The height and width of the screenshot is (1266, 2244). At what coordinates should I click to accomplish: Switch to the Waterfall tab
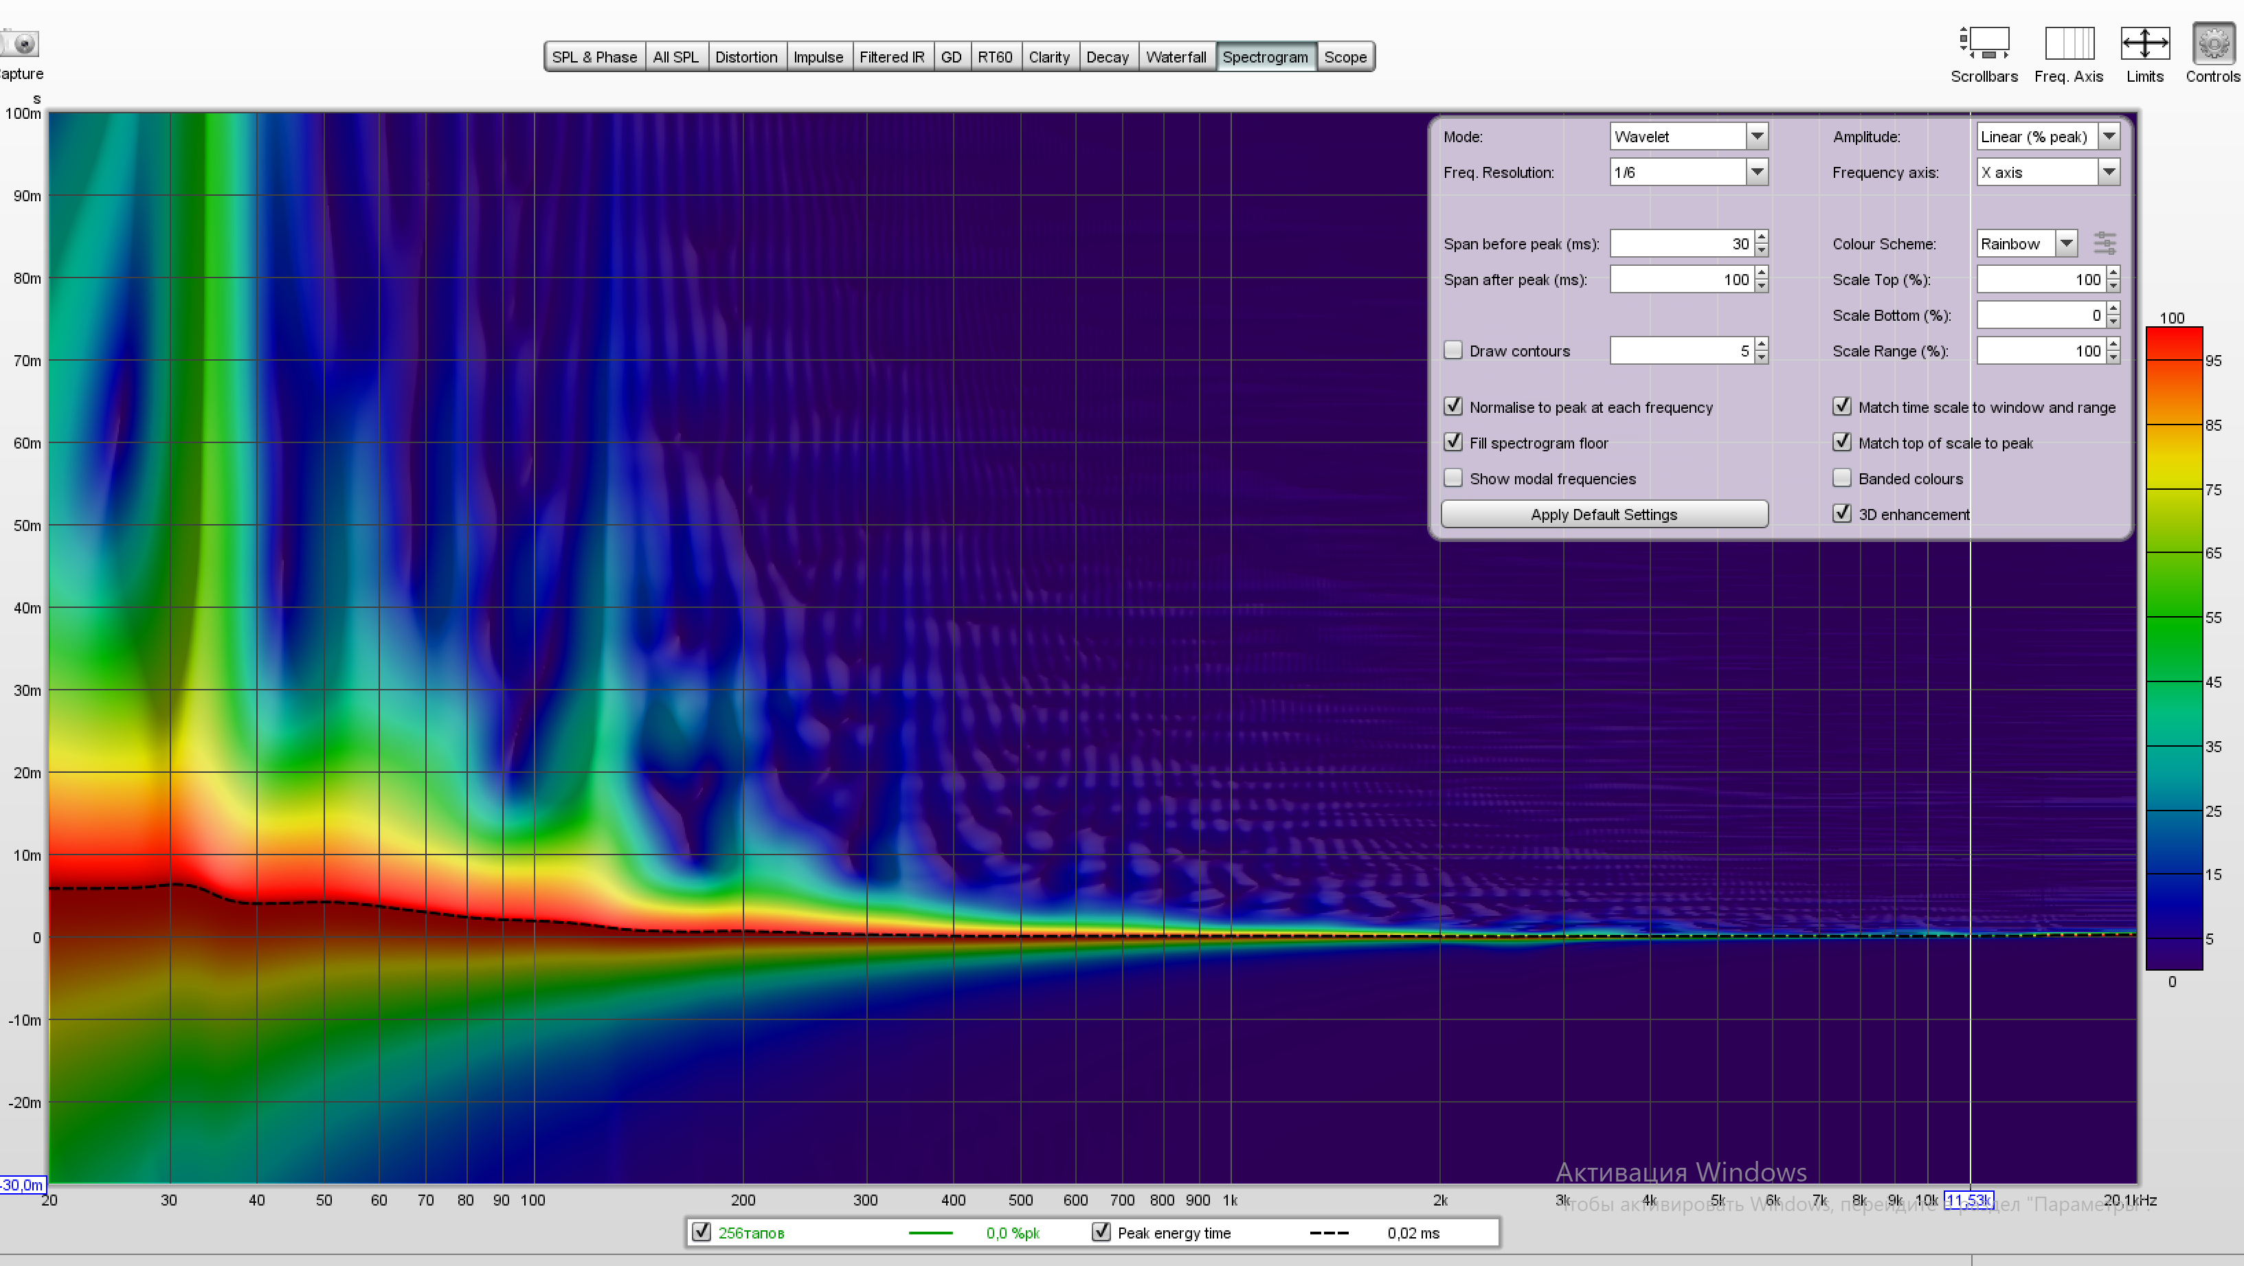tap(1175, 58)
